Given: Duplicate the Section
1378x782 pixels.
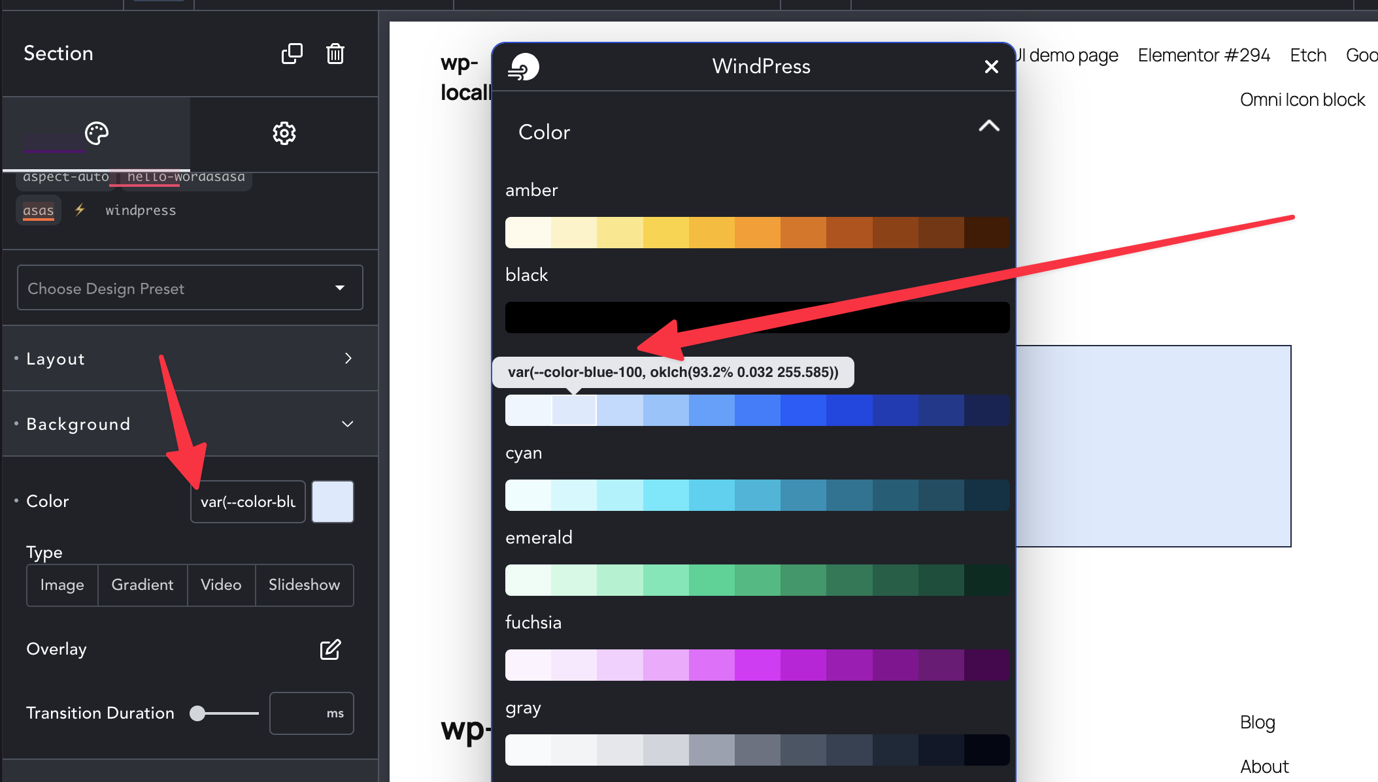Looking at the screenshot, I should pyautogui.click(x=292, y=54).
